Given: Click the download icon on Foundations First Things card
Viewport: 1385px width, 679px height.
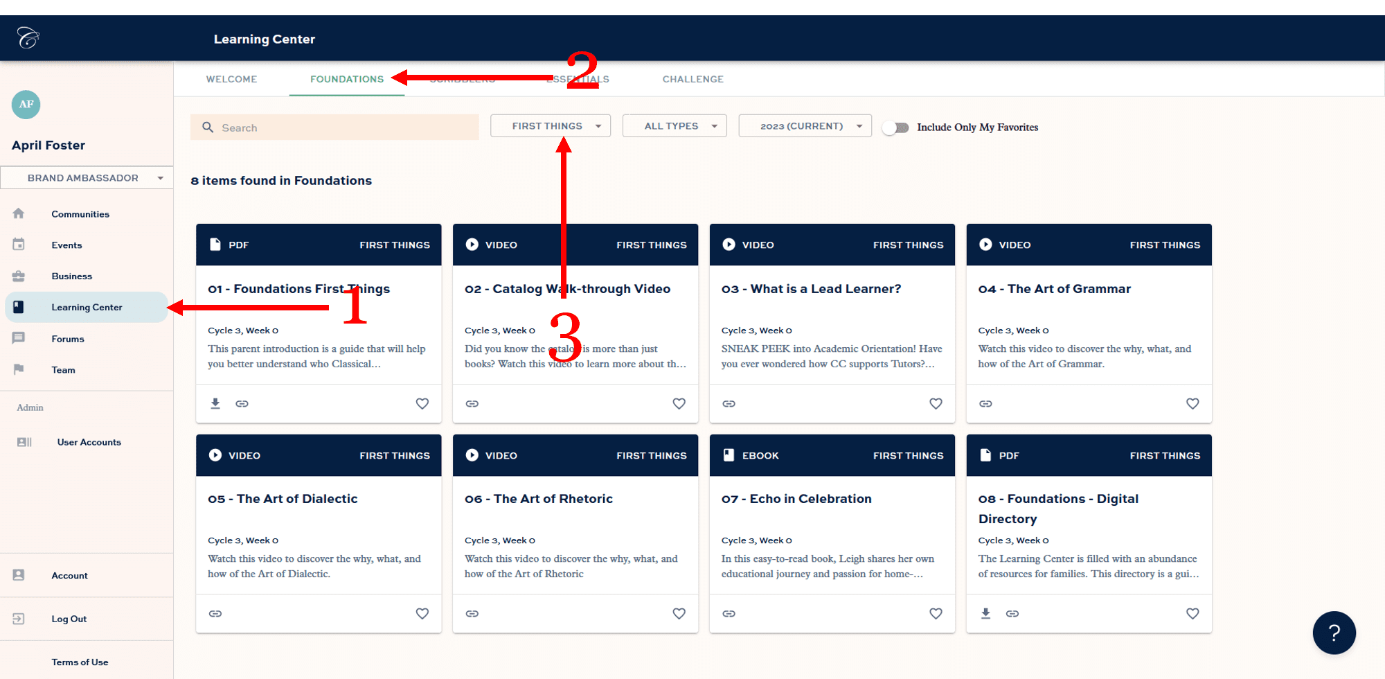Looking at the screenshot, I should tap(215, 403).
